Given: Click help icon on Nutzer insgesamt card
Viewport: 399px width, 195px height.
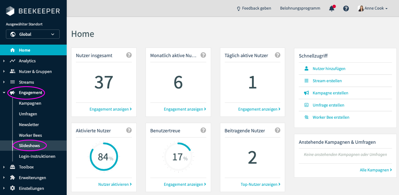Looking at the screenshot, I should [129, 55].
